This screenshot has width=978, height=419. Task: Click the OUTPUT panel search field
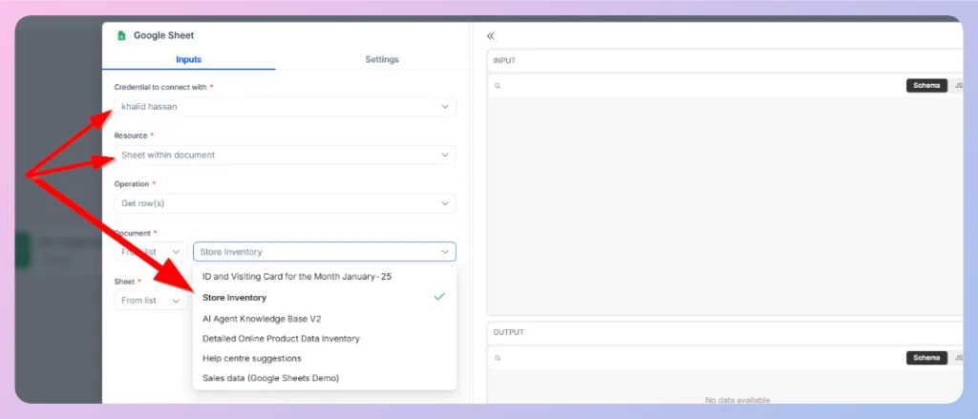pyautogui.click(x=698, y=358)
